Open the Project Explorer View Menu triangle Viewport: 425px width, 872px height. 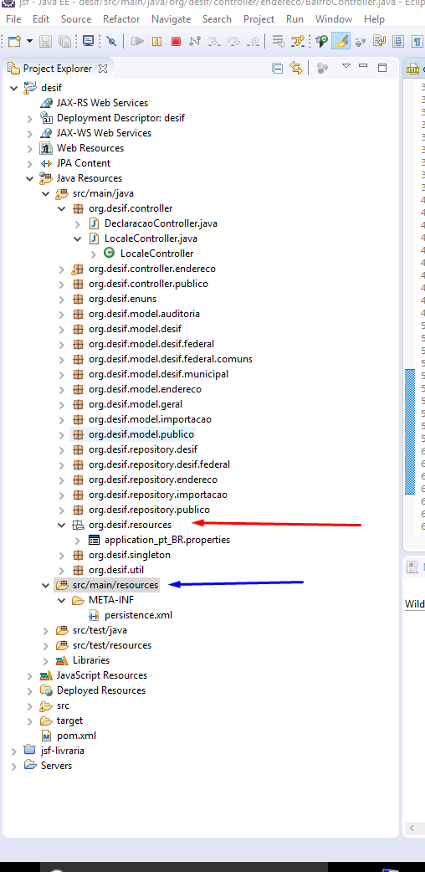pyautogui.click(x=346, y=66)
